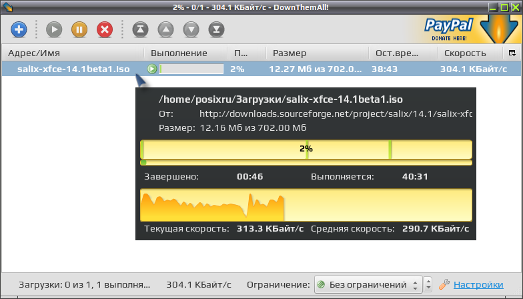Click the 304.1 КБайт/с speed cell in row
The width and height of the screenshot is (523, 299).
click(x=474, y=69)
